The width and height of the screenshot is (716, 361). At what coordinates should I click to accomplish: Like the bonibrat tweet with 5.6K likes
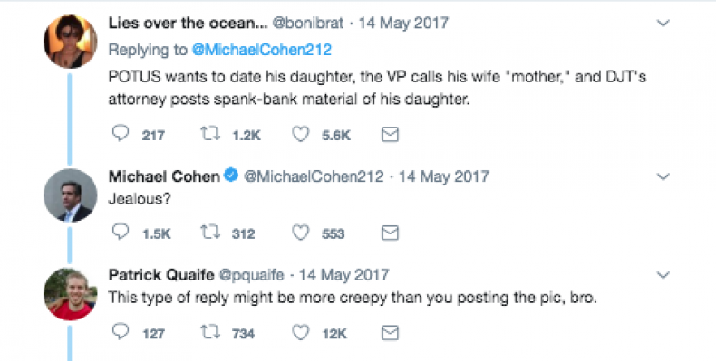(x=301, y=134)
